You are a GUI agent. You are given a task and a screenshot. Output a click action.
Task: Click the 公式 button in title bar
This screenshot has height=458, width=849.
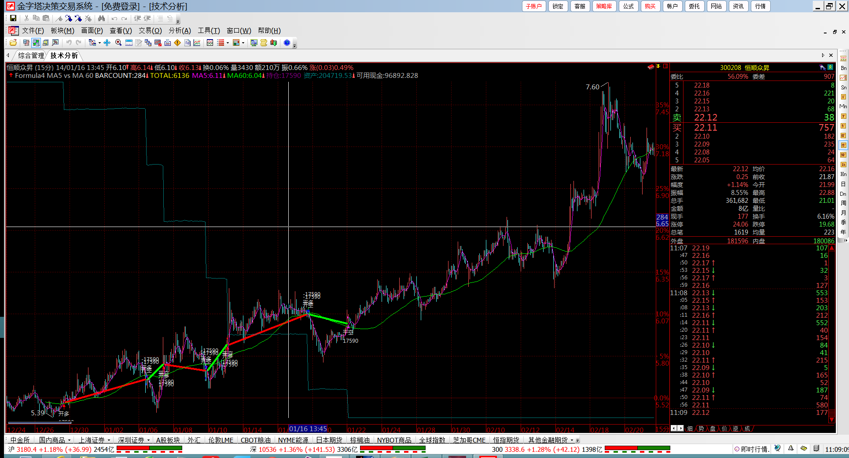(628, 6)
